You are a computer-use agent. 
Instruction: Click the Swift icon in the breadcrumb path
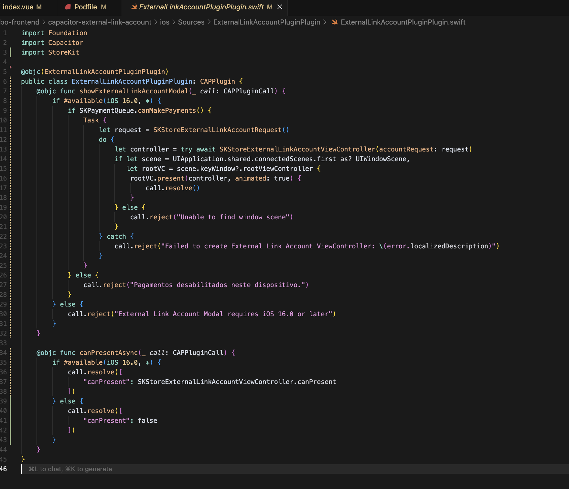(335, 22)
